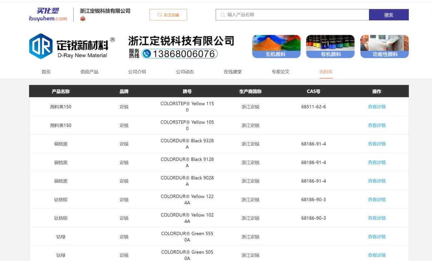432x261 pixels.
Task: Click the phone icon beside hotline number
Action: coord(146,54)
